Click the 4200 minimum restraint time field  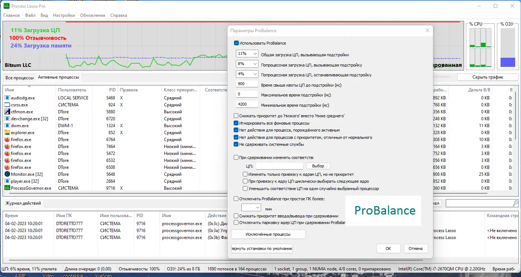[x=247, y=105]
